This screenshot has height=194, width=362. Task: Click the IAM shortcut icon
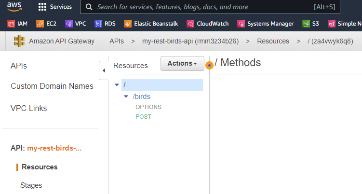pyautogui.click(x=11, y=24)
